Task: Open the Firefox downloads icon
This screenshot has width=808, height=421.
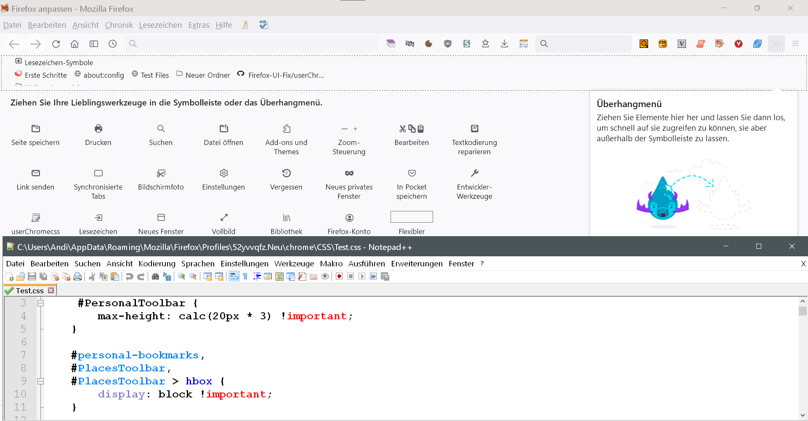Action: click(x=504, y=44)
